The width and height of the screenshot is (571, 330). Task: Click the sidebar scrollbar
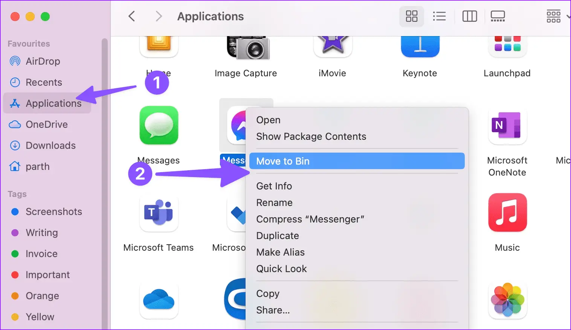coord(105,183)
